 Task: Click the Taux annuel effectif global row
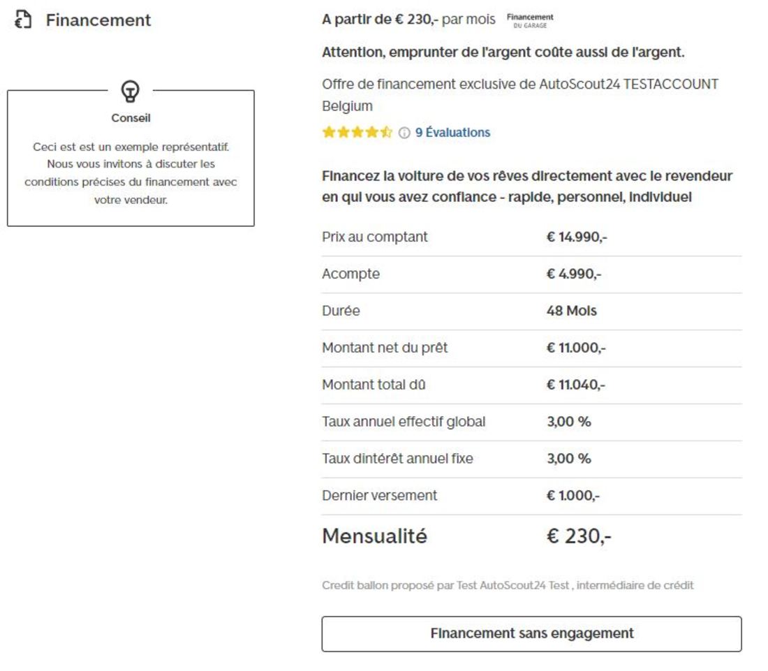[x=531, y=422]
